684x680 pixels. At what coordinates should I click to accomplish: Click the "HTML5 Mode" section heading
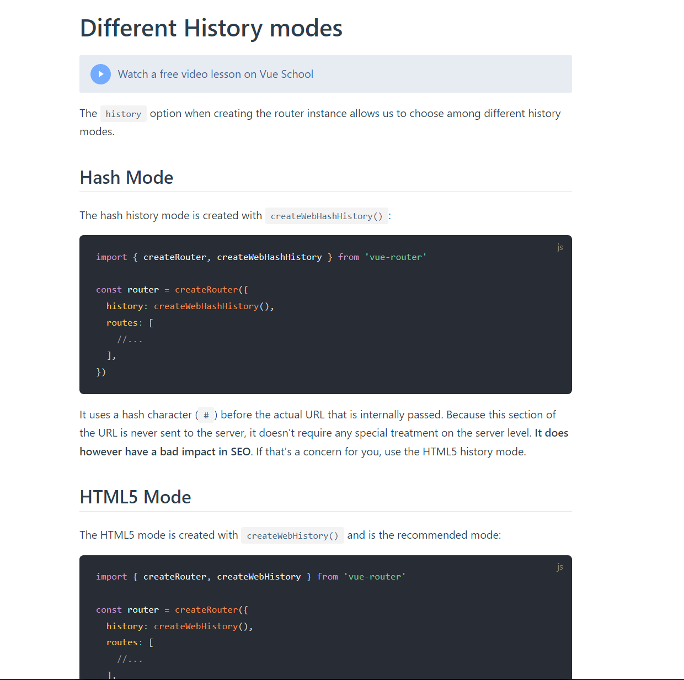click(x=135, y=497)
